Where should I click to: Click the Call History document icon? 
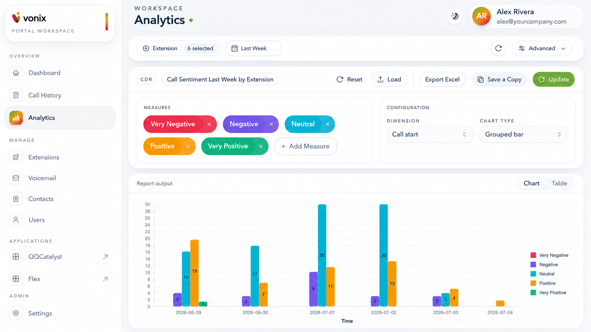click(x=16, y=95)
